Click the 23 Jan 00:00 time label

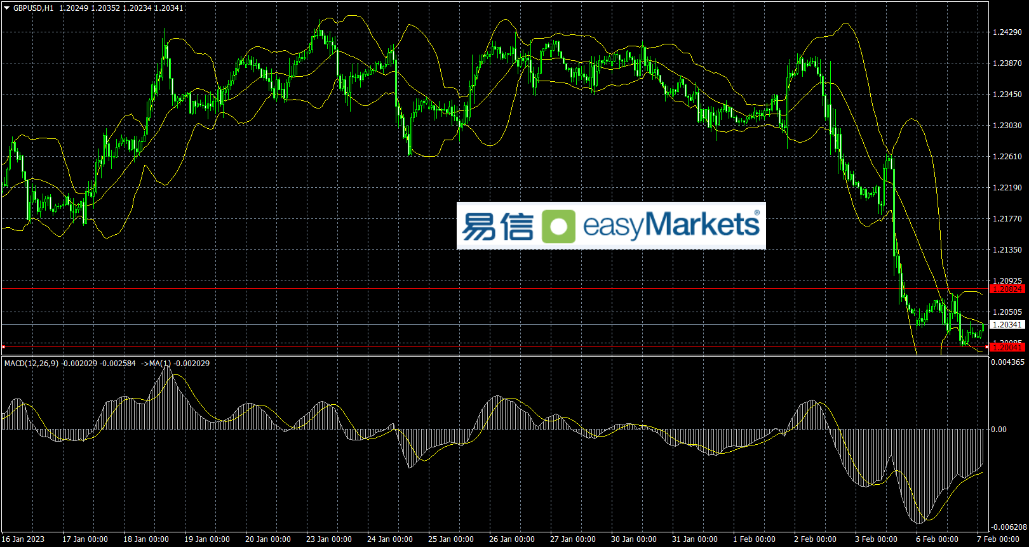[329, 539]
